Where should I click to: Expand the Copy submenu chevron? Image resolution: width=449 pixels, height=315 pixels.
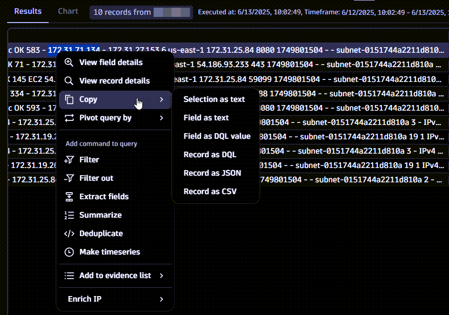click(161, 99)
